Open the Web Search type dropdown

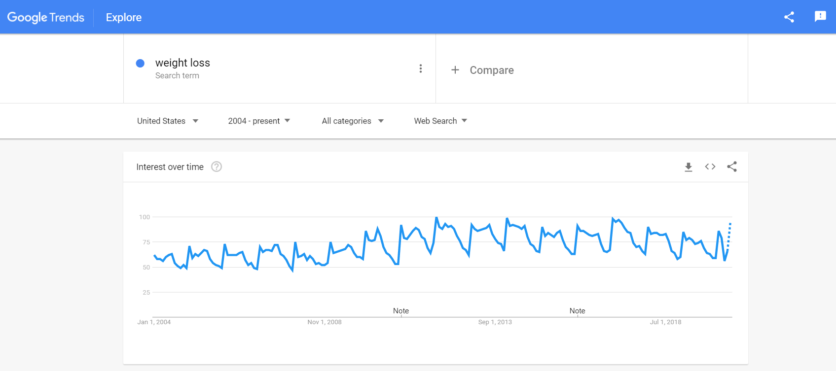[x=440, y=121]
